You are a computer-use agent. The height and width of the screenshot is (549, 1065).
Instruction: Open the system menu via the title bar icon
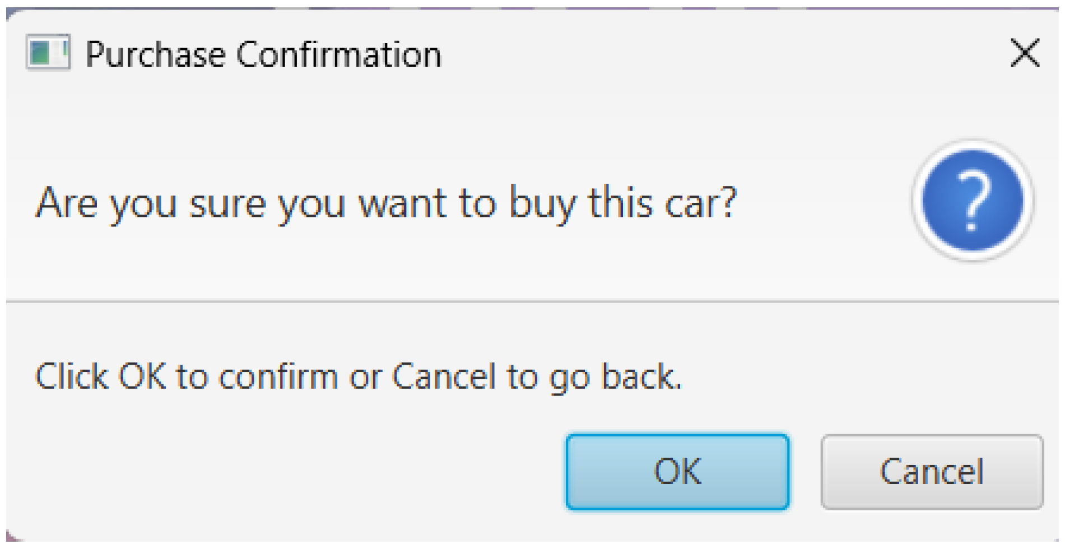click(x=48, y=53)
